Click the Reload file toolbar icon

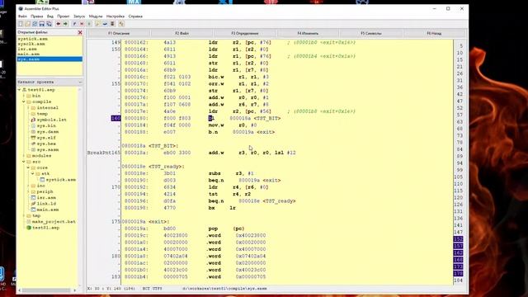[x=35, y=24]
